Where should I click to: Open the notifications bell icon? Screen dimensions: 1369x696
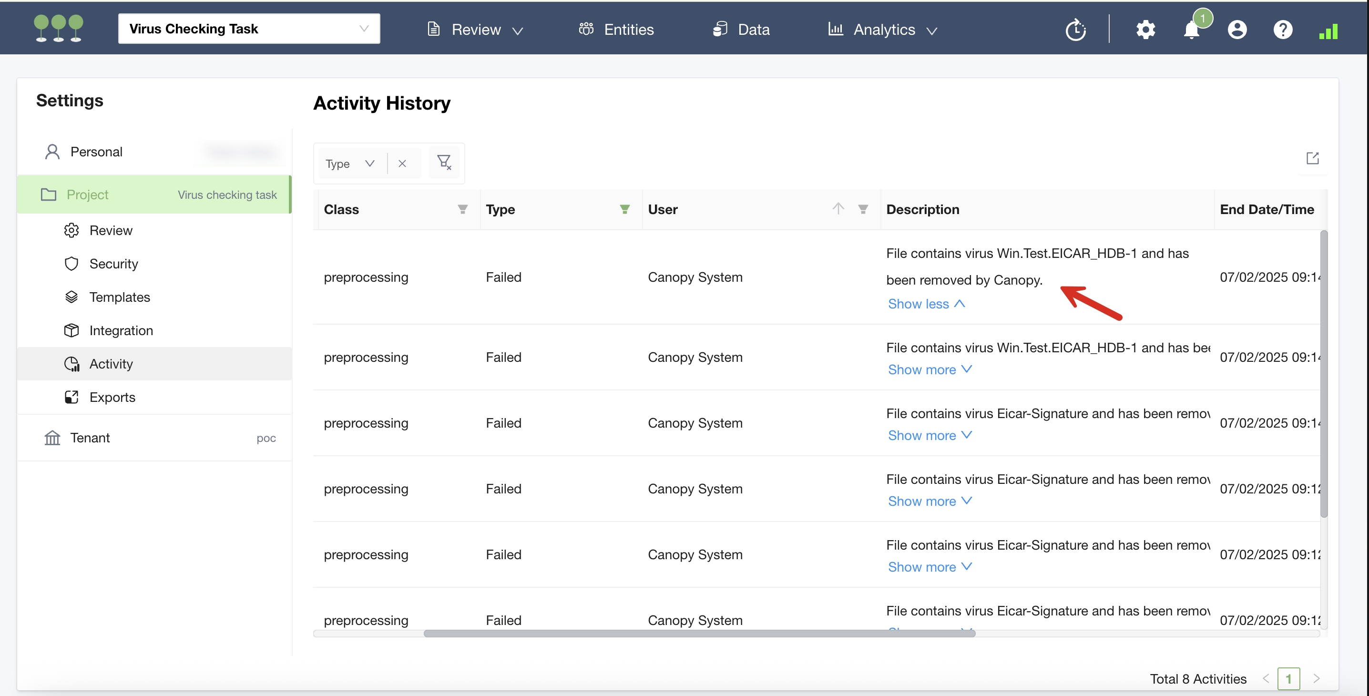click(x=1191, y=30)
